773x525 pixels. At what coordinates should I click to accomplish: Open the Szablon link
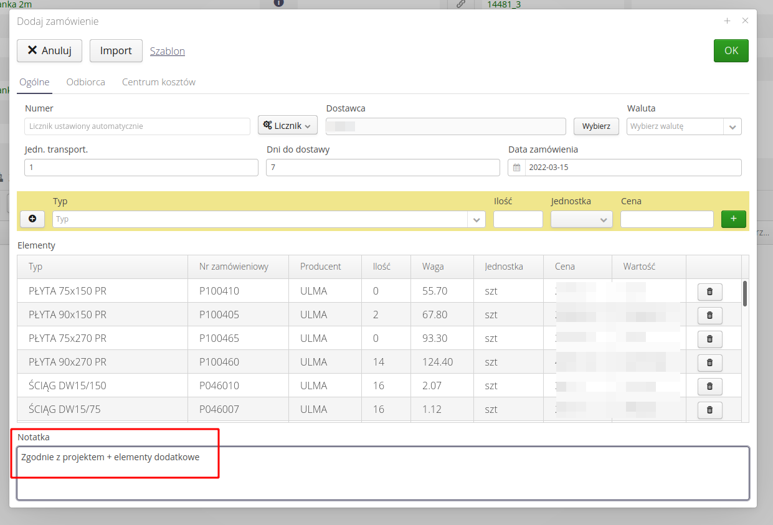coord(167,50)
